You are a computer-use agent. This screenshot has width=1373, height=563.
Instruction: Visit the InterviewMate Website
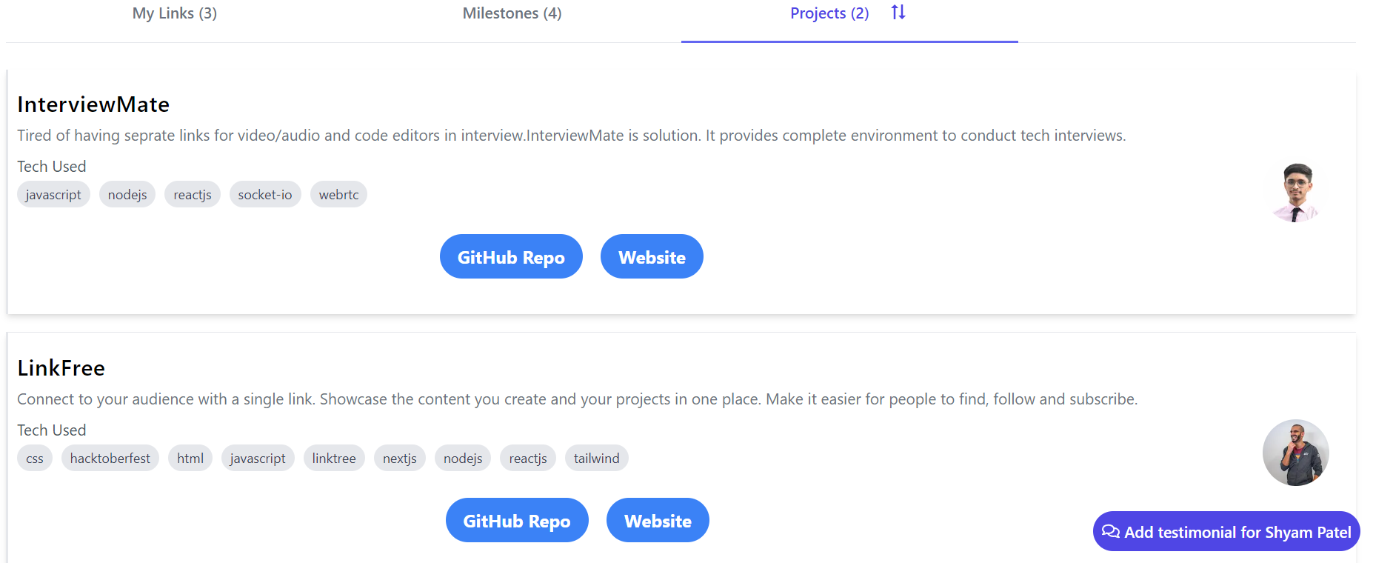coord(652,256)
